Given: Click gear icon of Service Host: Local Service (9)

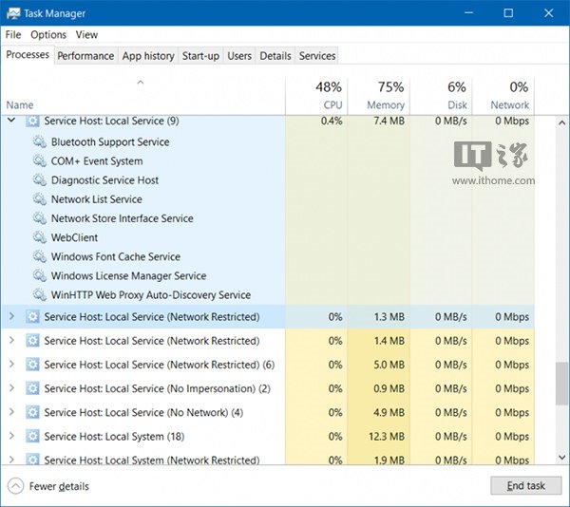Looking at the screenshot, I should (x=32, y=121).
